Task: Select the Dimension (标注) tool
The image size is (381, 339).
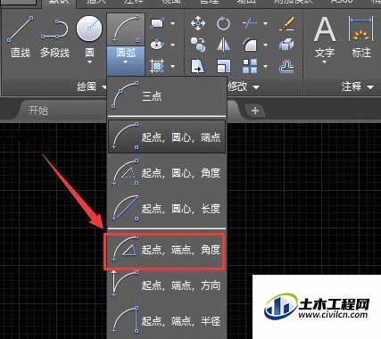Action: tap(361, 37)
